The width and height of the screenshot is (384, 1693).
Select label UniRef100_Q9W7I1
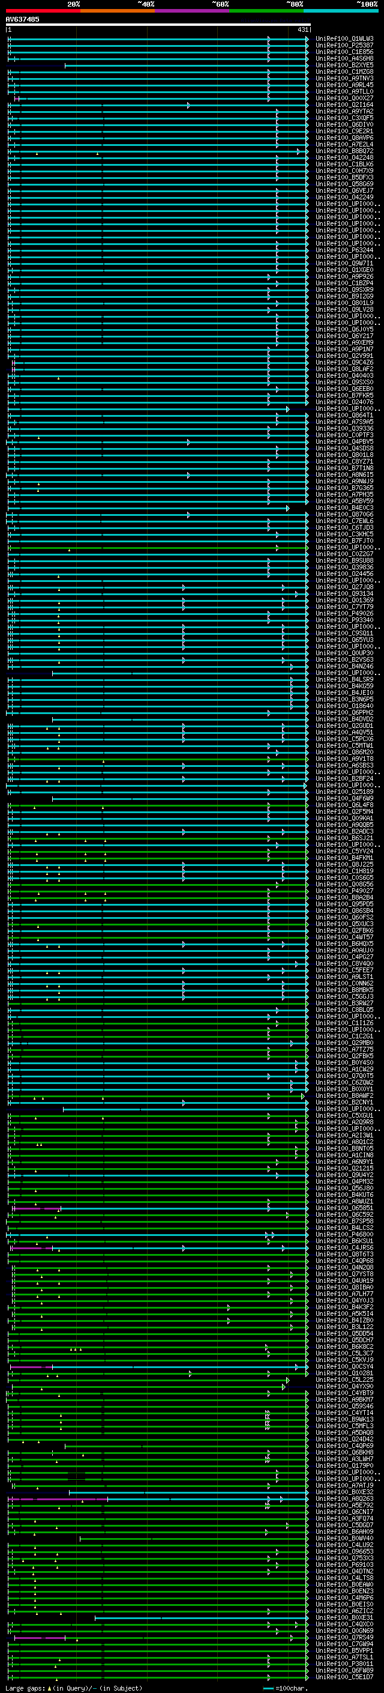click(344, 263)
